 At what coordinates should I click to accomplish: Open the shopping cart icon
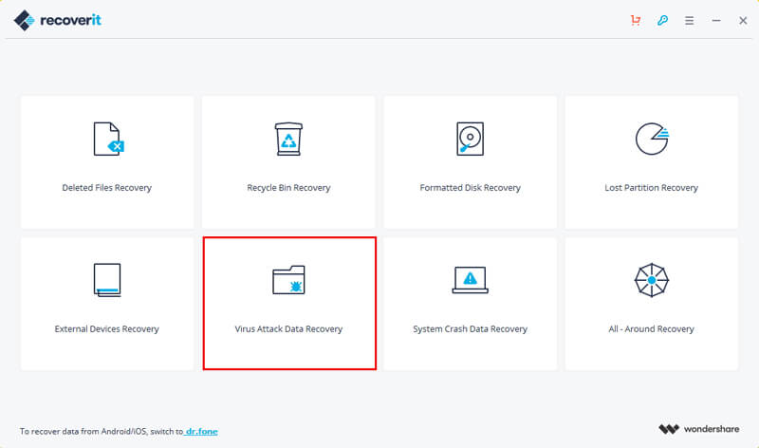[636, 20]
